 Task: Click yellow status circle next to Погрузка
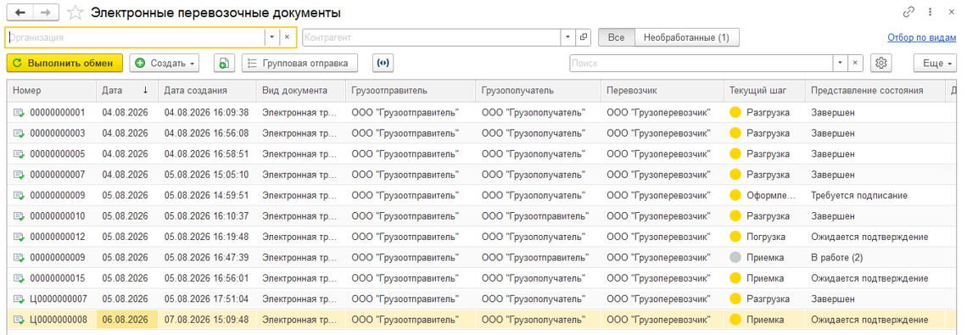click(x=735, y=237)
